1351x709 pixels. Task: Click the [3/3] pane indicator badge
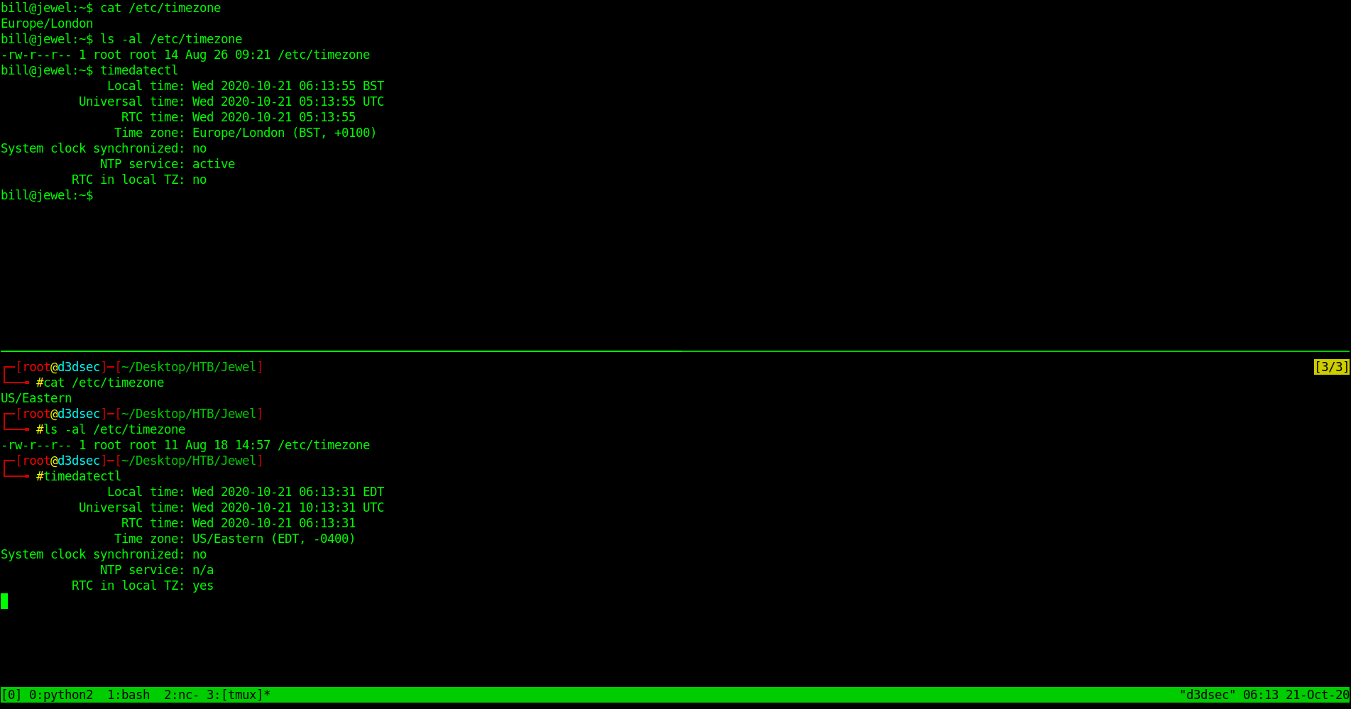pos(1332,367)
